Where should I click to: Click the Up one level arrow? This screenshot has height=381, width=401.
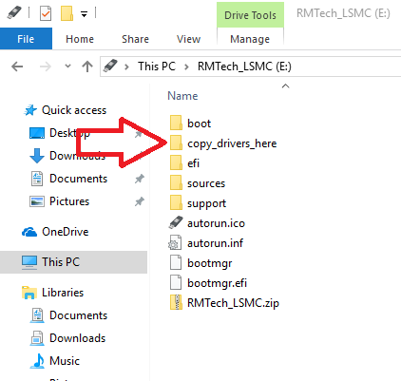click(87, 67)
